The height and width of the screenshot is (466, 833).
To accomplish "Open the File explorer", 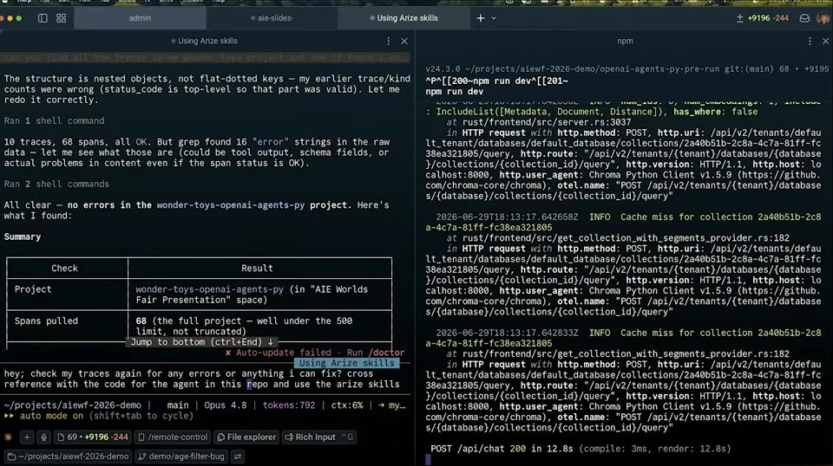I will (x=246, y=437).
